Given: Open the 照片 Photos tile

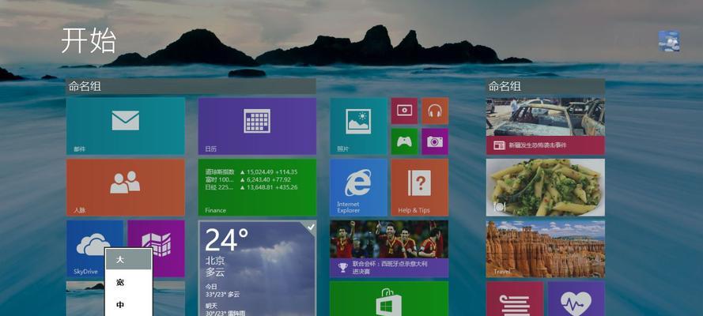Looking at the screenshot, I should click(x=358, y=126).
